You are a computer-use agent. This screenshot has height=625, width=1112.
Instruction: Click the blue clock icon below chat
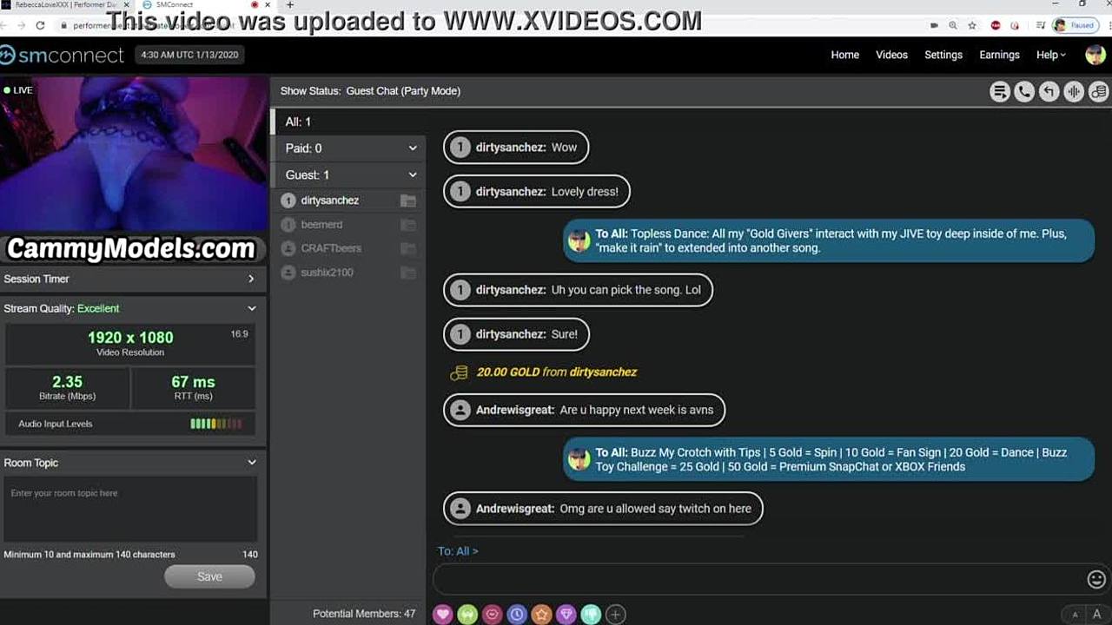click(517, 615)
